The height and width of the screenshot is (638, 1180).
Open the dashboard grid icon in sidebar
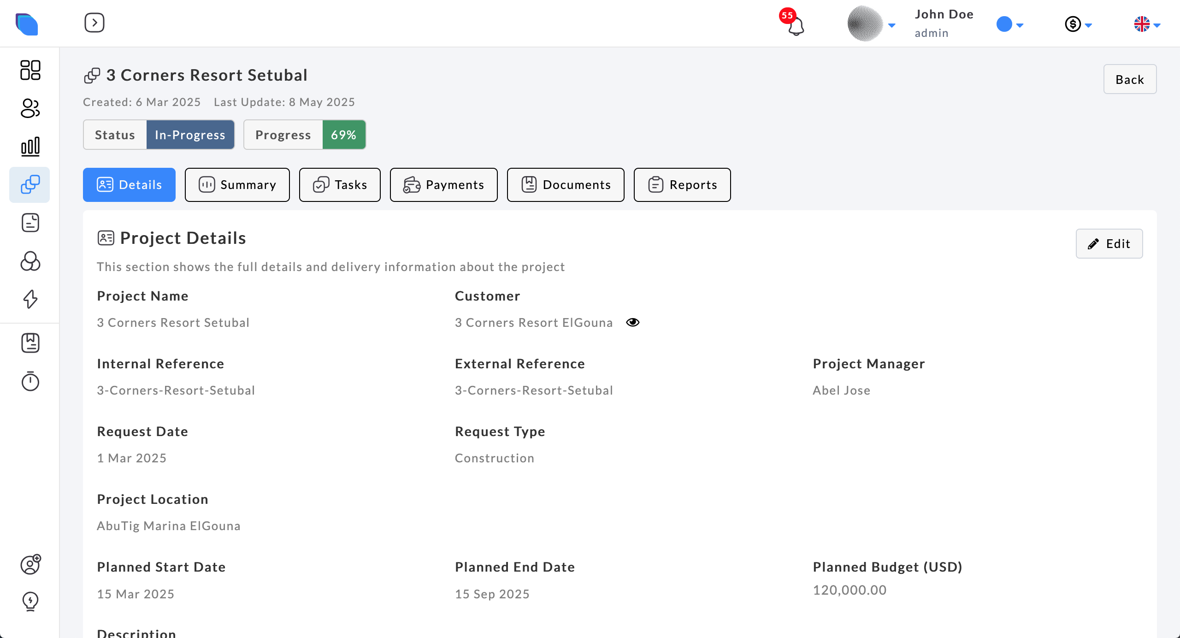click(x=30, y=70)
